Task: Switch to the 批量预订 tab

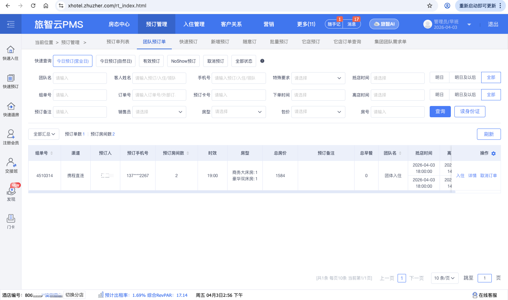Action: 279,42
